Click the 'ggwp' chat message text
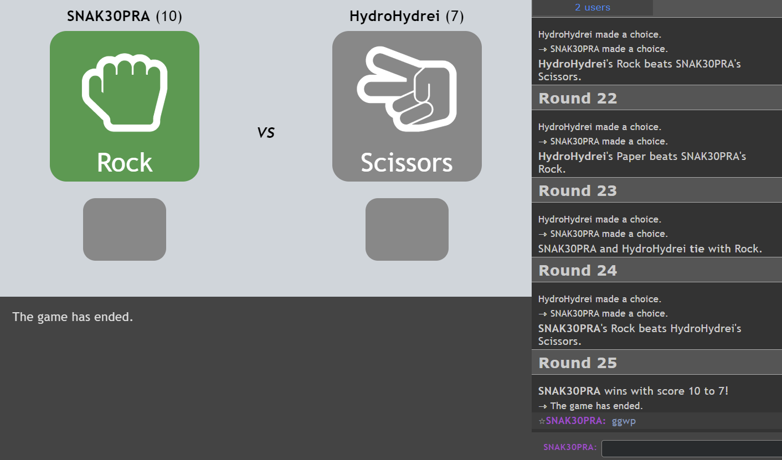The image size is (782, 460). click(624, 421)
